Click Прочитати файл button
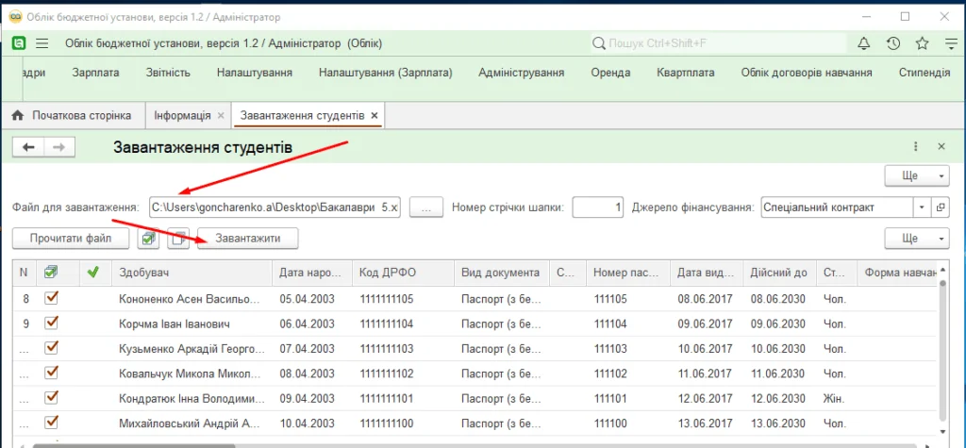 pyautogui.click(x=70, y=239)
